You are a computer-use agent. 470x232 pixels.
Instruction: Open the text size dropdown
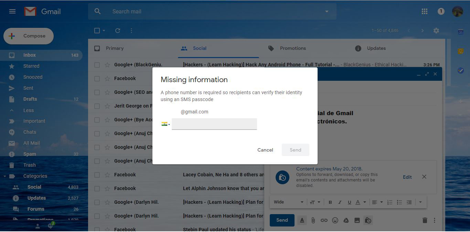[315, 202]
